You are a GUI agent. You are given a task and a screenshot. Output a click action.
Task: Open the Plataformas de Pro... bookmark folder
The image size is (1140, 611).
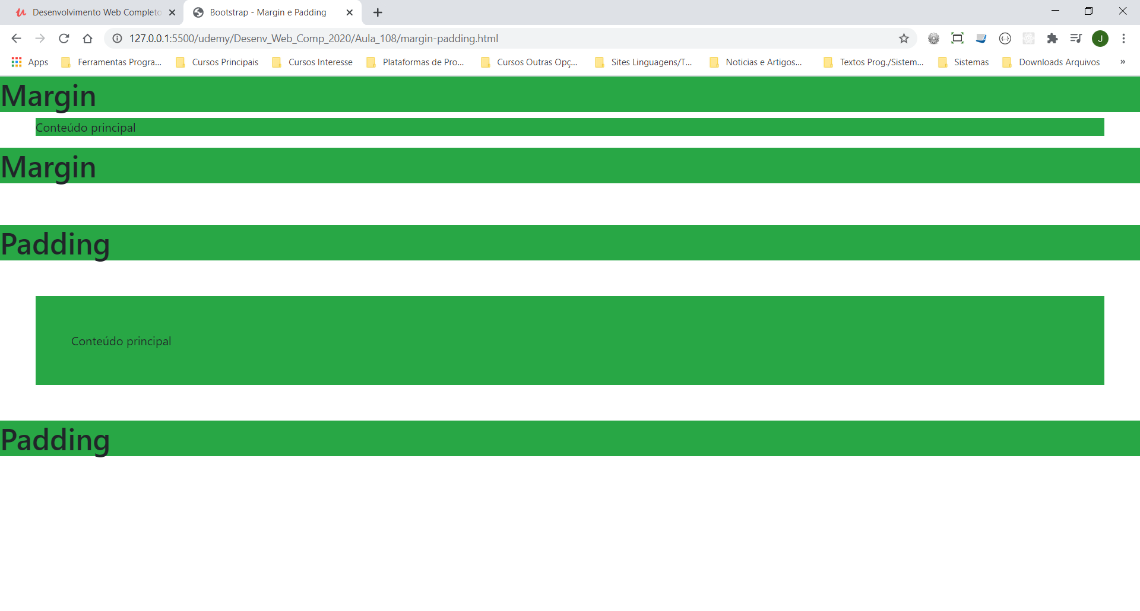[x=416, y=62]
